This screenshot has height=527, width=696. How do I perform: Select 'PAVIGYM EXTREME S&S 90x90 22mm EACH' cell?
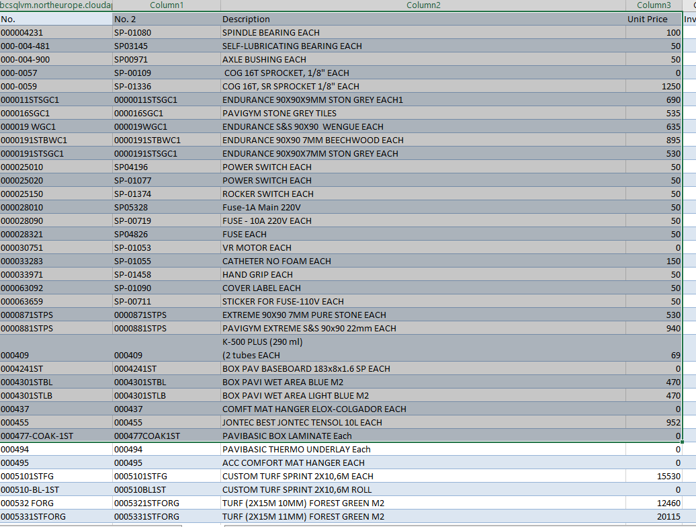(x=423, y=328)
